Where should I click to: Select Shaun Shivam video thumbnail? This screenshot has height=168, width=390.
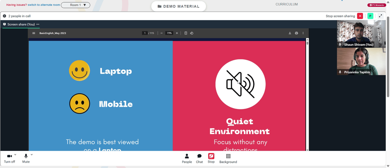click(361, 34)
